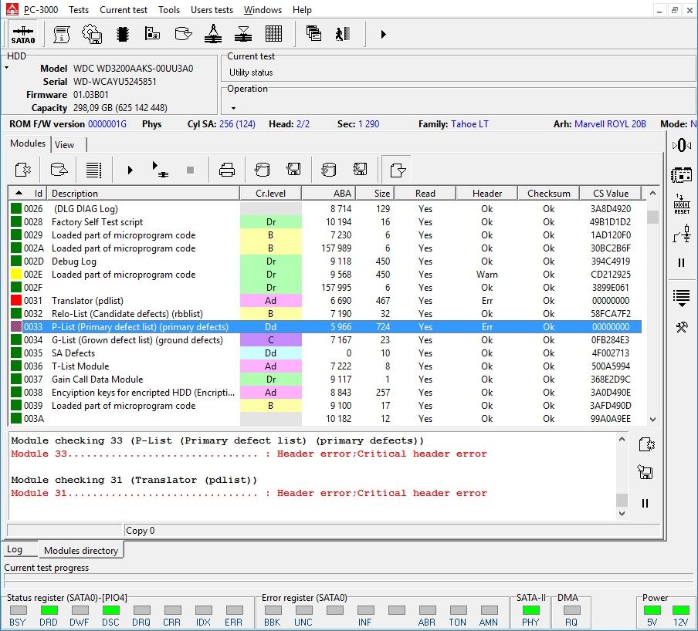Open the Windows menu
The height and width of the screenshot is (631, 698).
pyautogui.click(x=263, y=10)
